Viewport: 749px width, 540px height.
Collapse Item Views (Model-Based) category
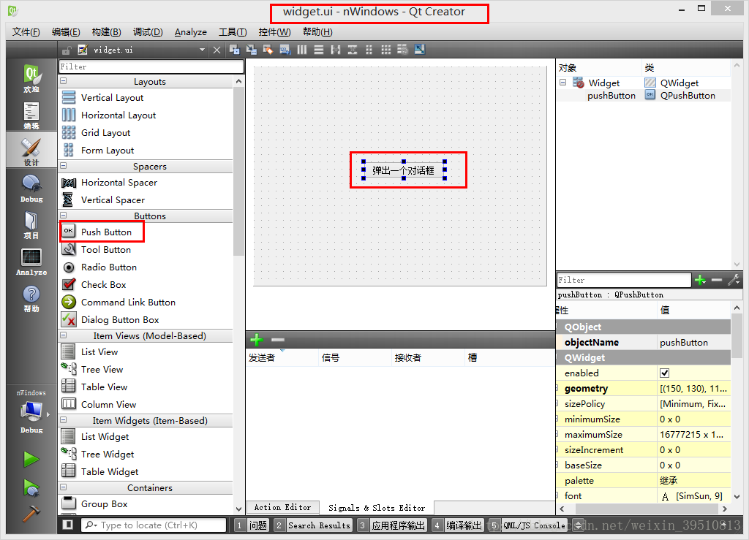coord(64,335)
